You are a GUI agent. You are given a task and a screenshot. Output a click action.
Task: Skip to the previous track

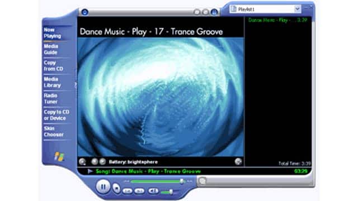click(127, 191)
